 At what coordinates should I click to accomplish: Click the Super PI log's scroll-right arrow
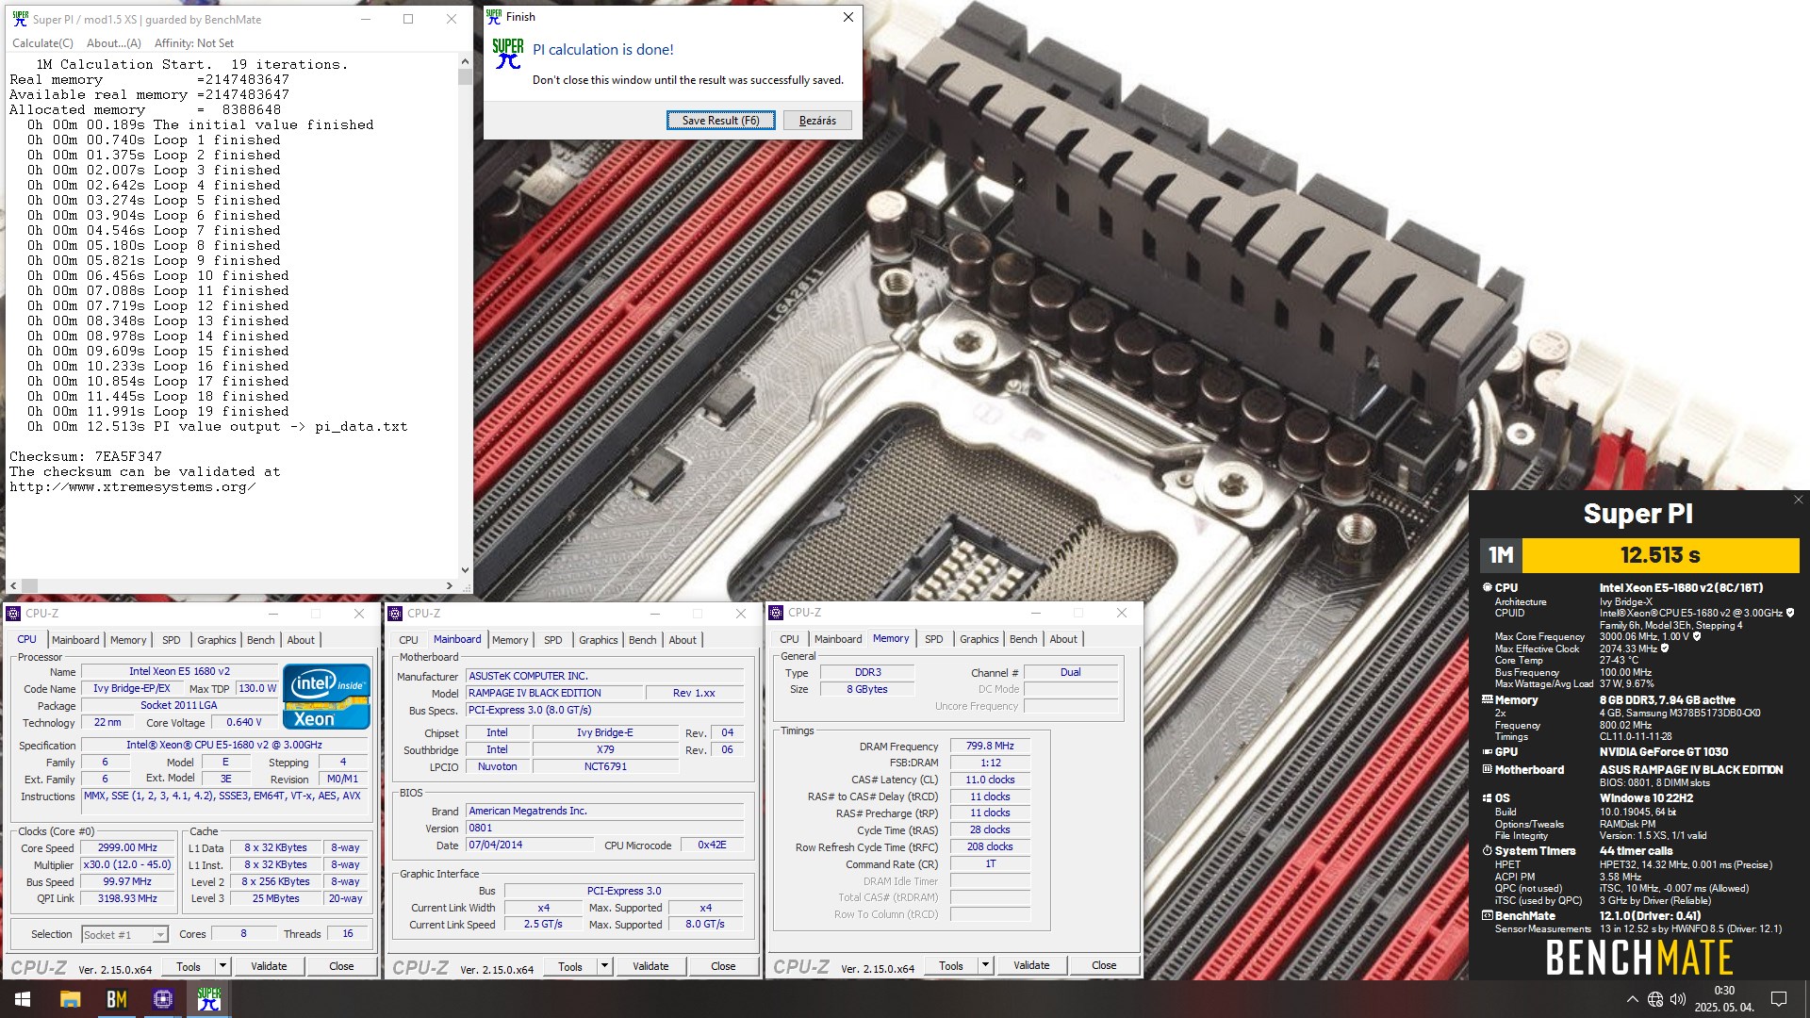click(x=450, y=585)
